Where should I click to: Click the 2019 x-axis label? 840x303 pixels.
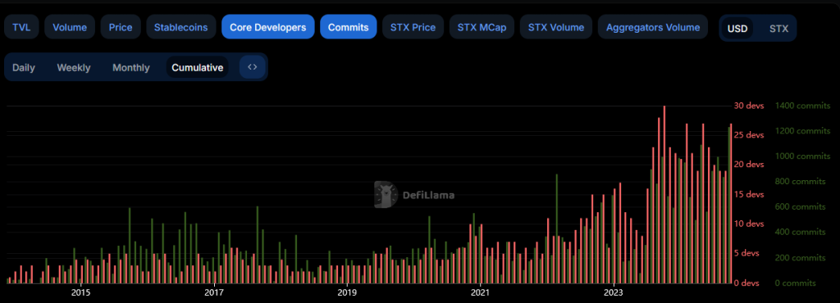(x=347, y=293)
